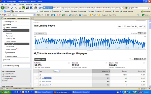Open a new browser tab

(x=32, y=18)
